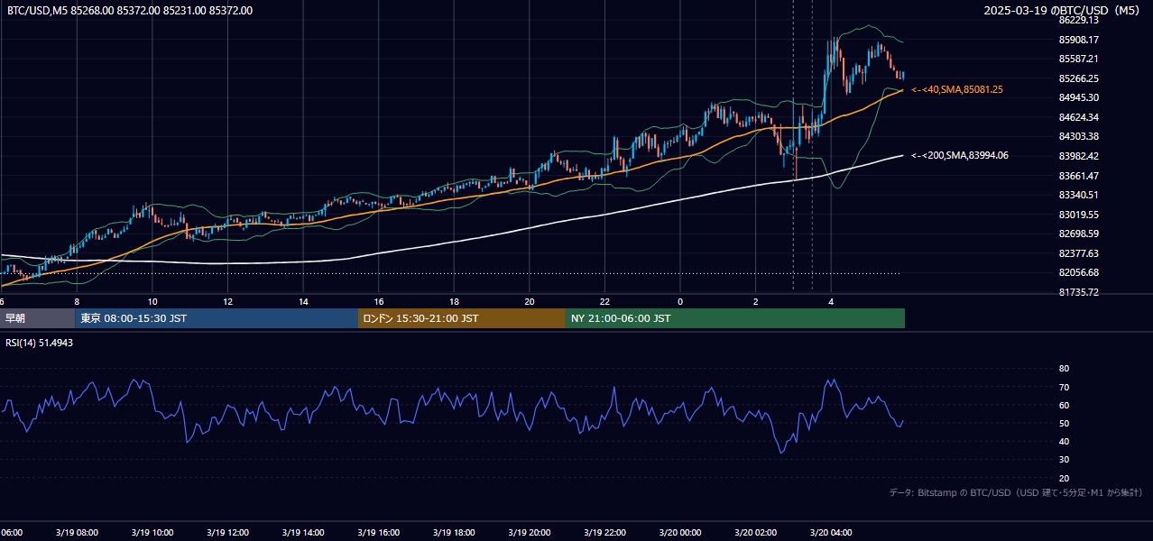Click the 3/20 04:00 time label
The width and height of the screenshot is (1153, 541).
831,533
